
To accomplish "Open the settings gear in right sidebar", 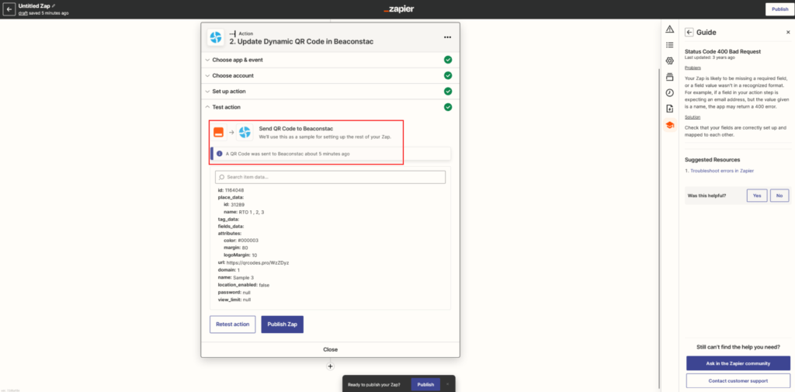I will click(670, 61).
